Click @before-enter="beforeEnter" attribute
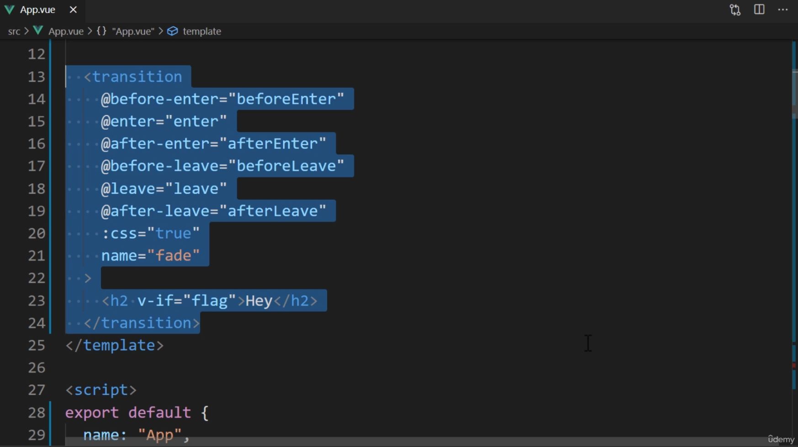Image resolution: width=798 pixels, height=447 pixels. [222, 99]
